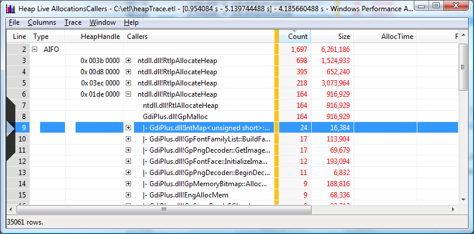Screen dimensions: 474x234
Task: Maximize the Heap Live Allocations window
Action: pyautogui.click(x=436, y=6)
